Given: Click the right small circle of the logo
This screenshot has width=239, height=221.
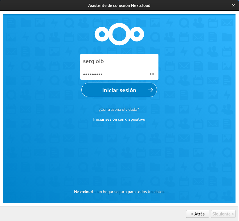Looking at the screenshot, I should pyautogui.click(x=137, y=34).
